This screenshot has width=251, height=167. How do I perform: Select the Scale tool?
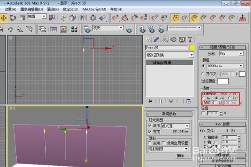(22, 18)
